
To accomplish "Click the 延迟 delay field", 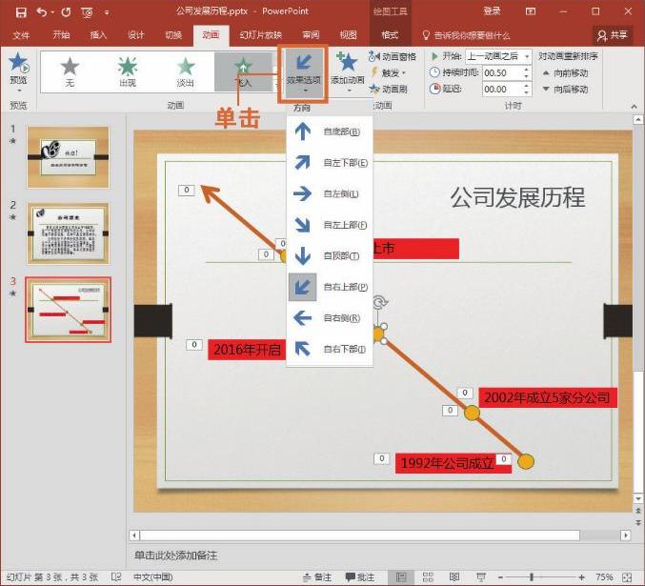I will click(502, 89).
